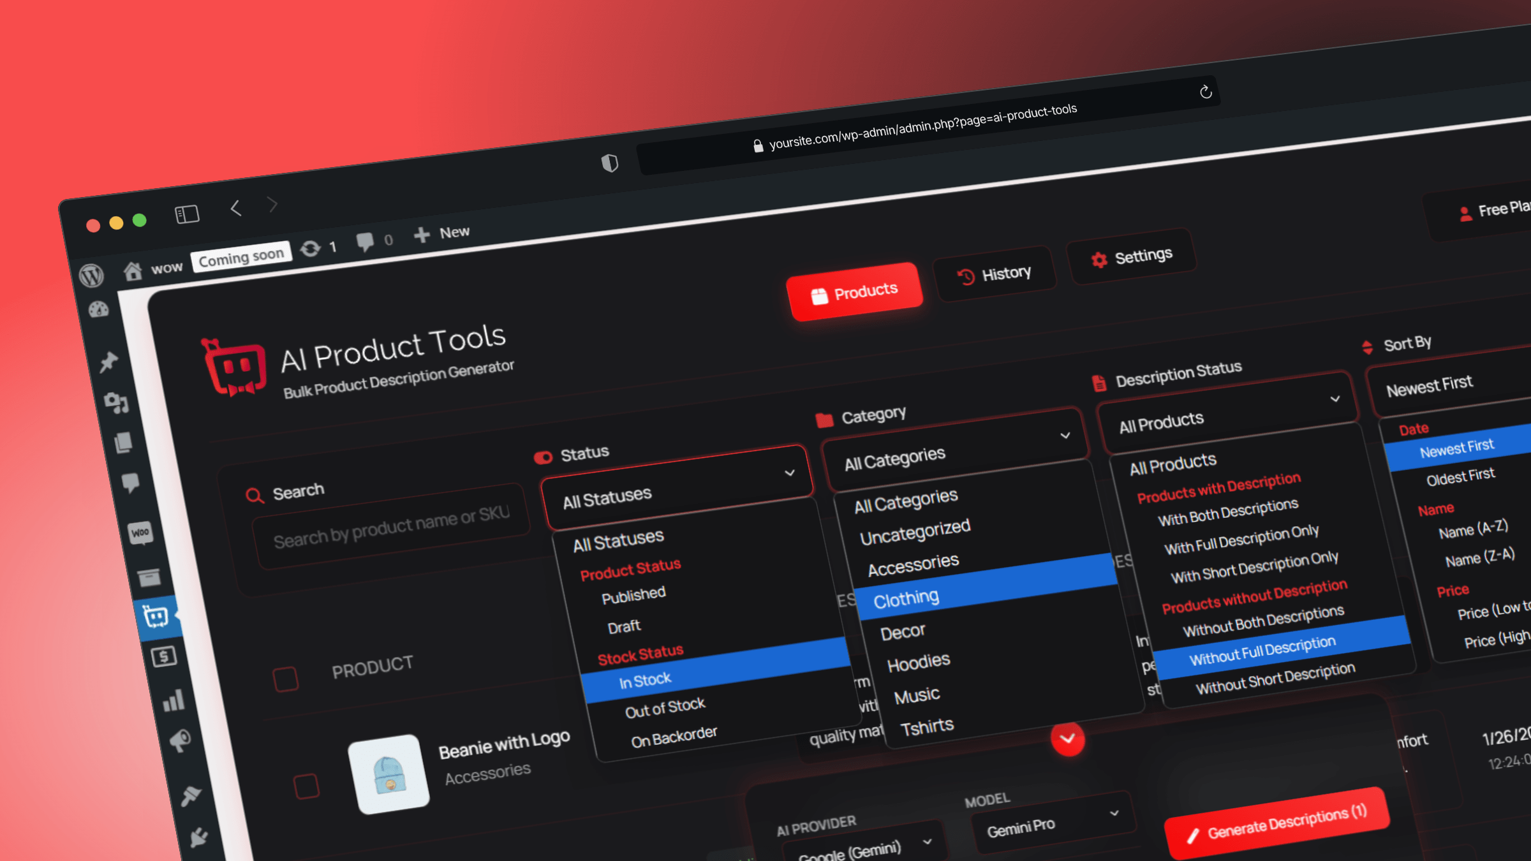Open the Products archive box icon in sidebar
This screenshot has width=1531, height=861.
coord(149,577)
